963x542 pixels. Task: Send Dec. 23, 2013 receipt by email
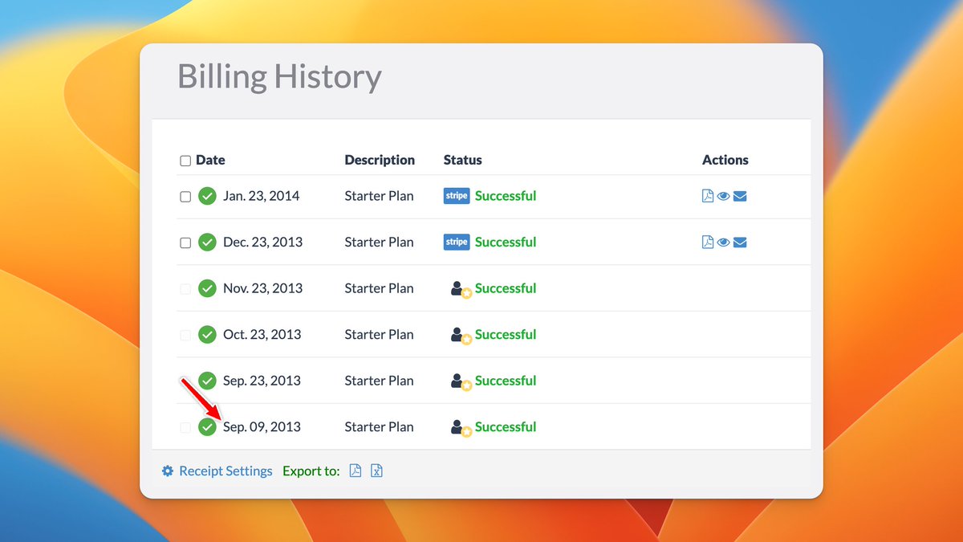click(740, 242)
